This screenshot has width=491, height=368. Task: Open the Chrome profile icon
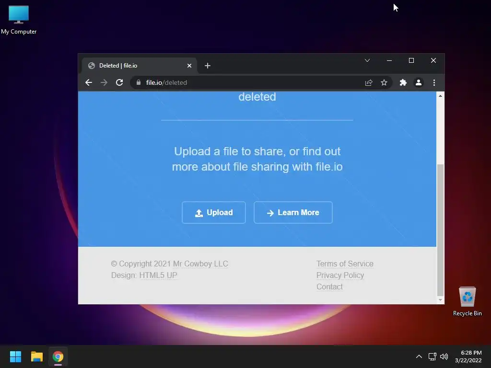[x=418, y=82]
